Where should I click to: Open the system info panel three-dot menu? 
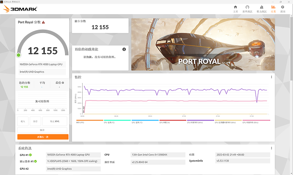click(x=271, y=148)
